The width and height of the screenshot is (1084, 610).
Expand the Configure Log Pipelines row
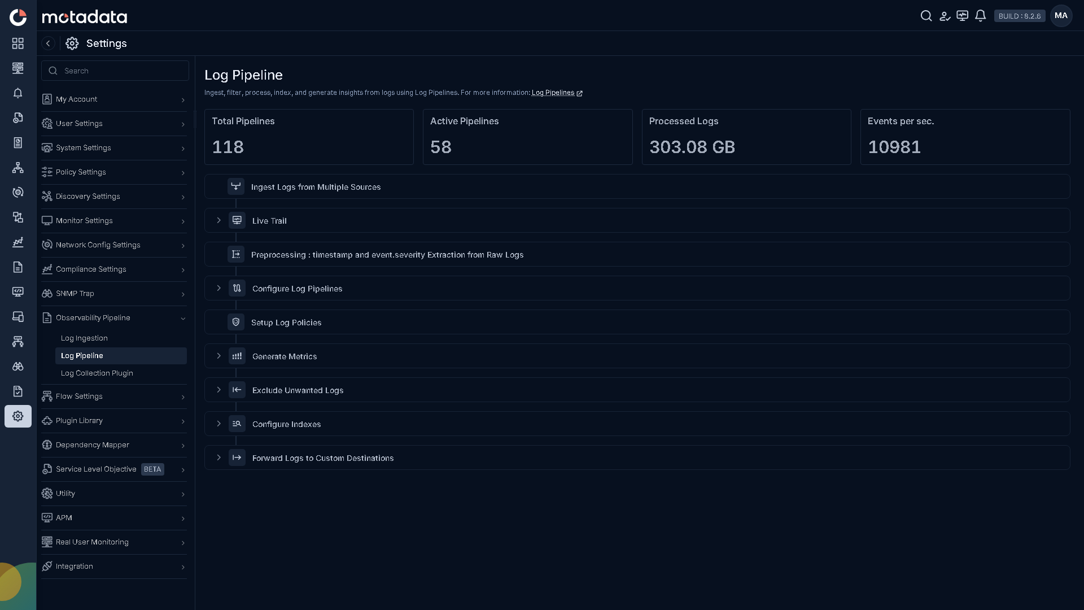(x=219, y=288)
